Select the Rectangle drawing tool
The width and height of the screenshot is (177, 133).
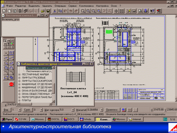[x=6, y=78]
